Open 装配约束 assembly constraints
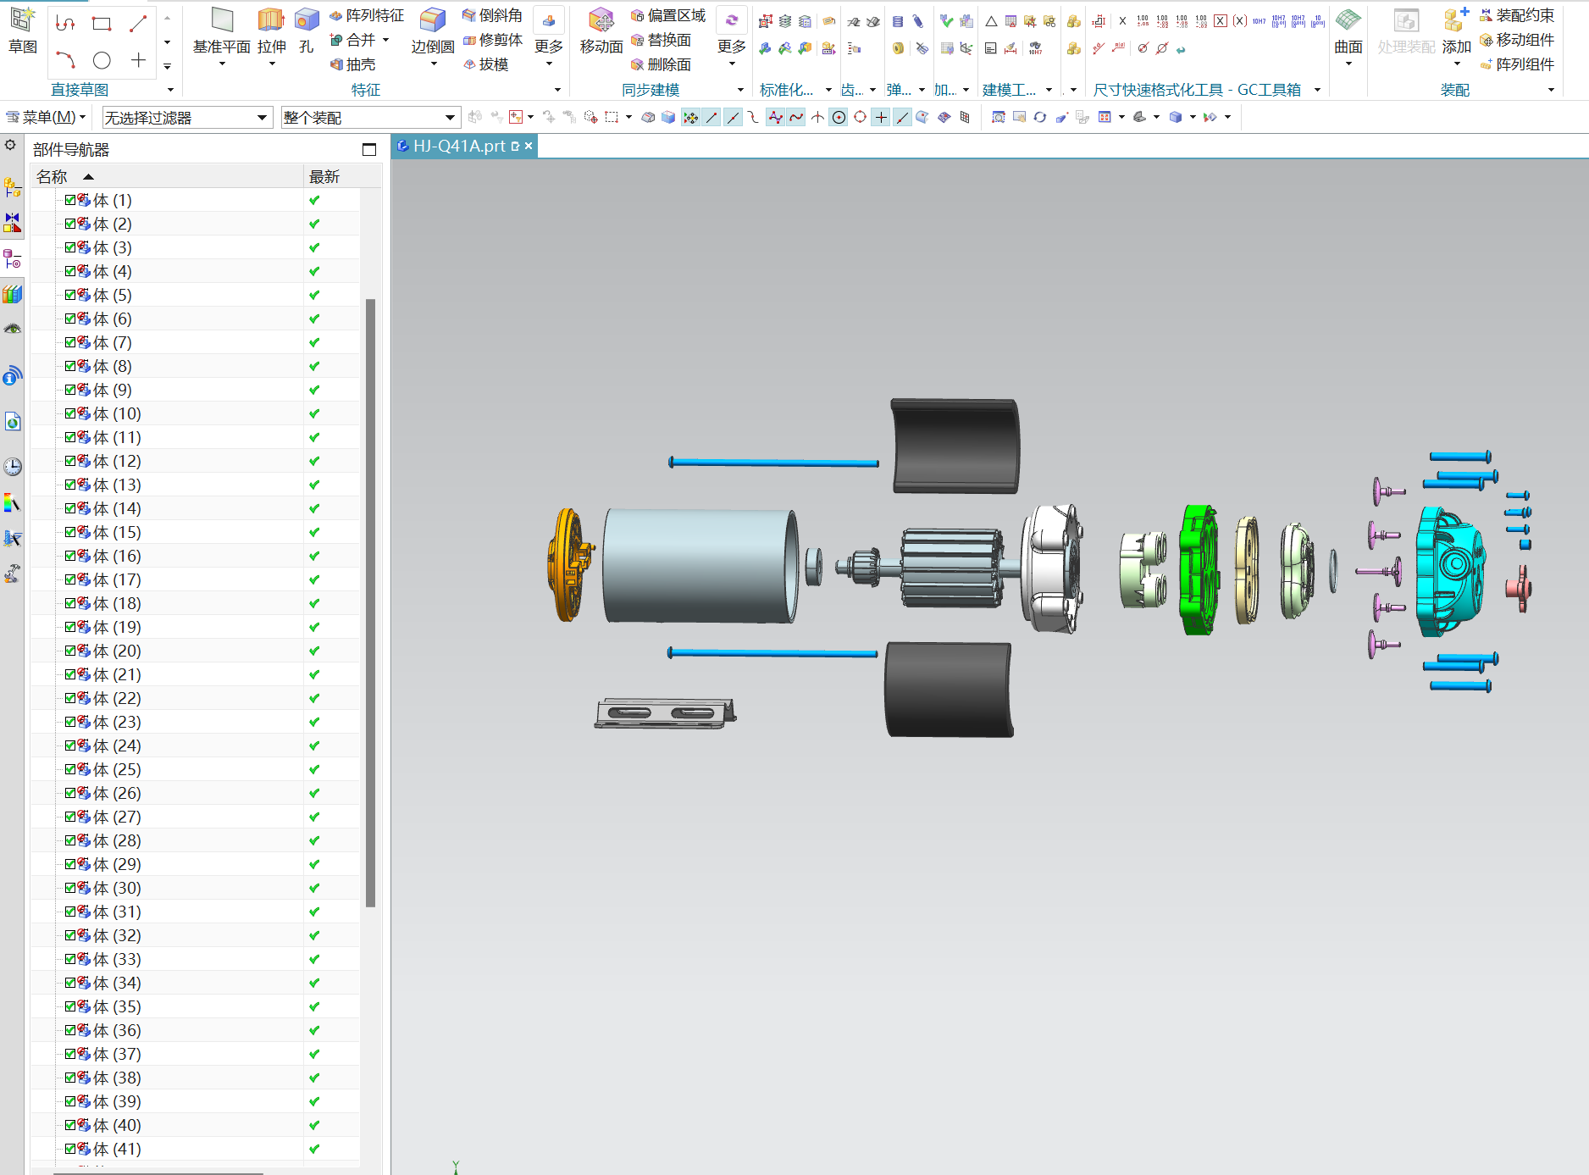The height and width of the screenshot is (1175, 1589). (1517, 15)
